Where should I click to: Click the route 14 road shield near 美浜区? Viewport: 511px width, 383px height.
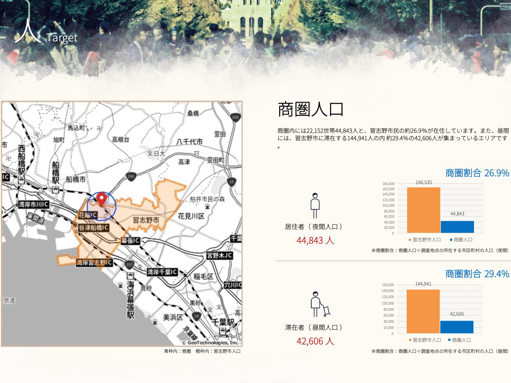click(x=196, y=316)
